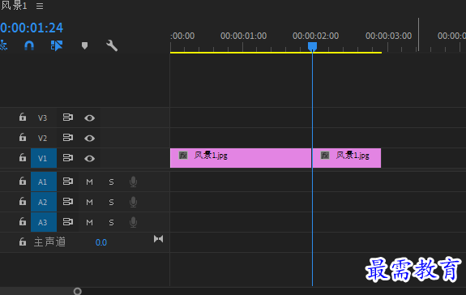This screenshot has width=466, height=295.
Task: Mute track A2
Action: pyautogui.click(x=89, y=203)
